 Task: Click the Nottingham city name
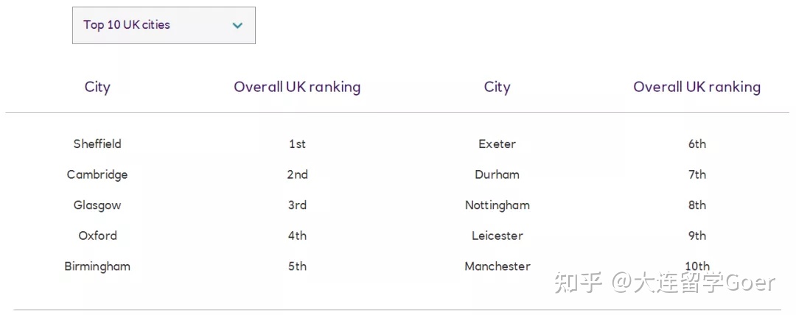click(497, 205)
